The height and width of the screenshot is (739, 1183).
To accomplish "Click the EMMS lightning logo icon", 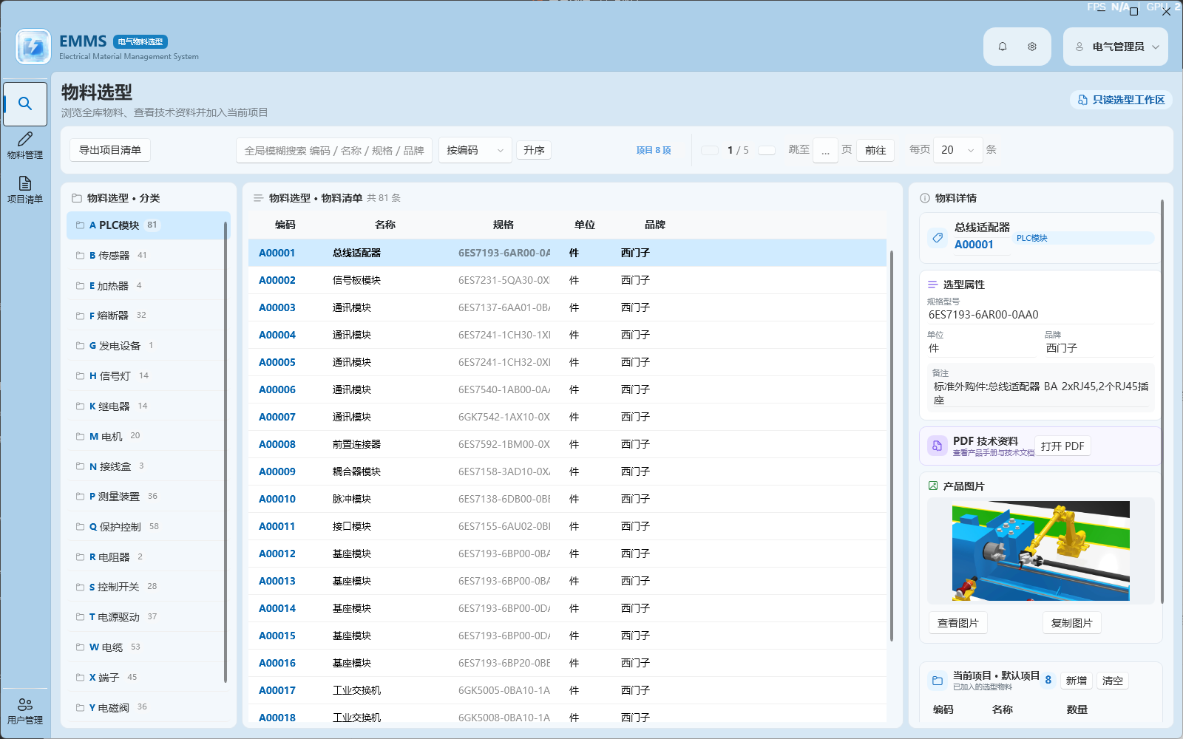I will tap(33, 47).
